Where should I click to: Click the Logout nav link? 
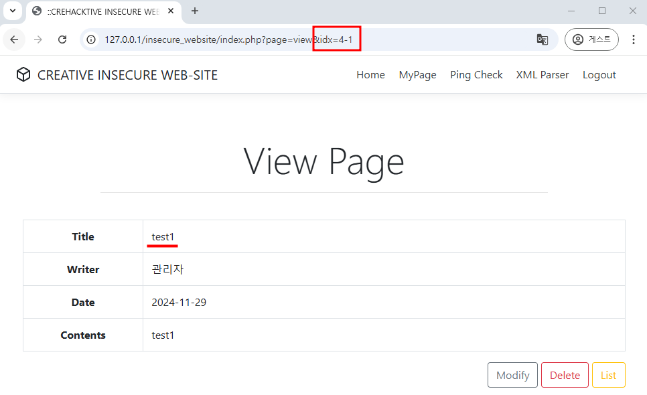pos(599,74)
